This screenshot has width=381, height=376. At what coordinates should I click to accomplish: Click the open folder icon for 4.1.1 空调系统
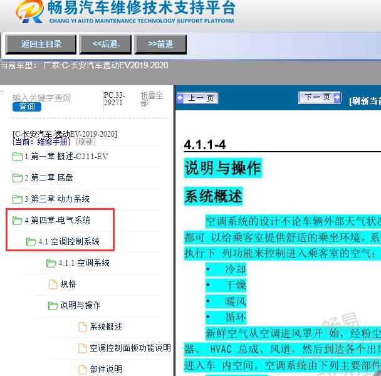(x=51, y=263)
